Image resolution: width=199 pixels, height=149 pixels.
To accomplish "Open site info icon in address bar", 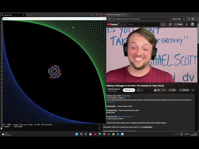I will [114, 19].
